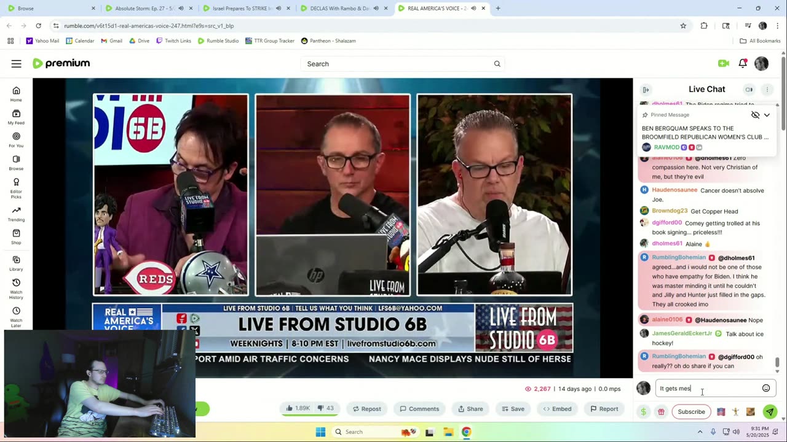Mute the REAL AMERICA'S VOICE tab audio
787x442 pixels.
pos(473,9)
